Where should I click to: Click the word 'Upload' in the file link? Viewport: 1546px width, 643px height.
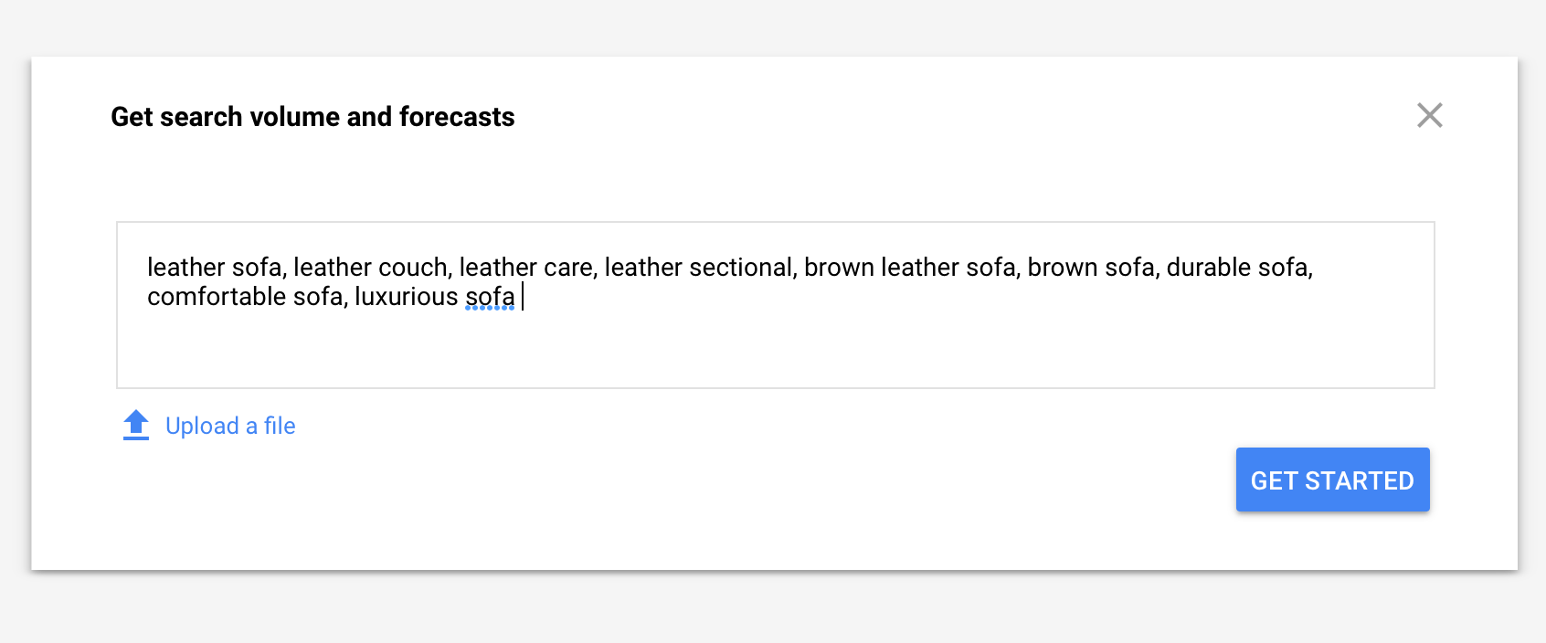pyautogui.click(x=202, y=426)
